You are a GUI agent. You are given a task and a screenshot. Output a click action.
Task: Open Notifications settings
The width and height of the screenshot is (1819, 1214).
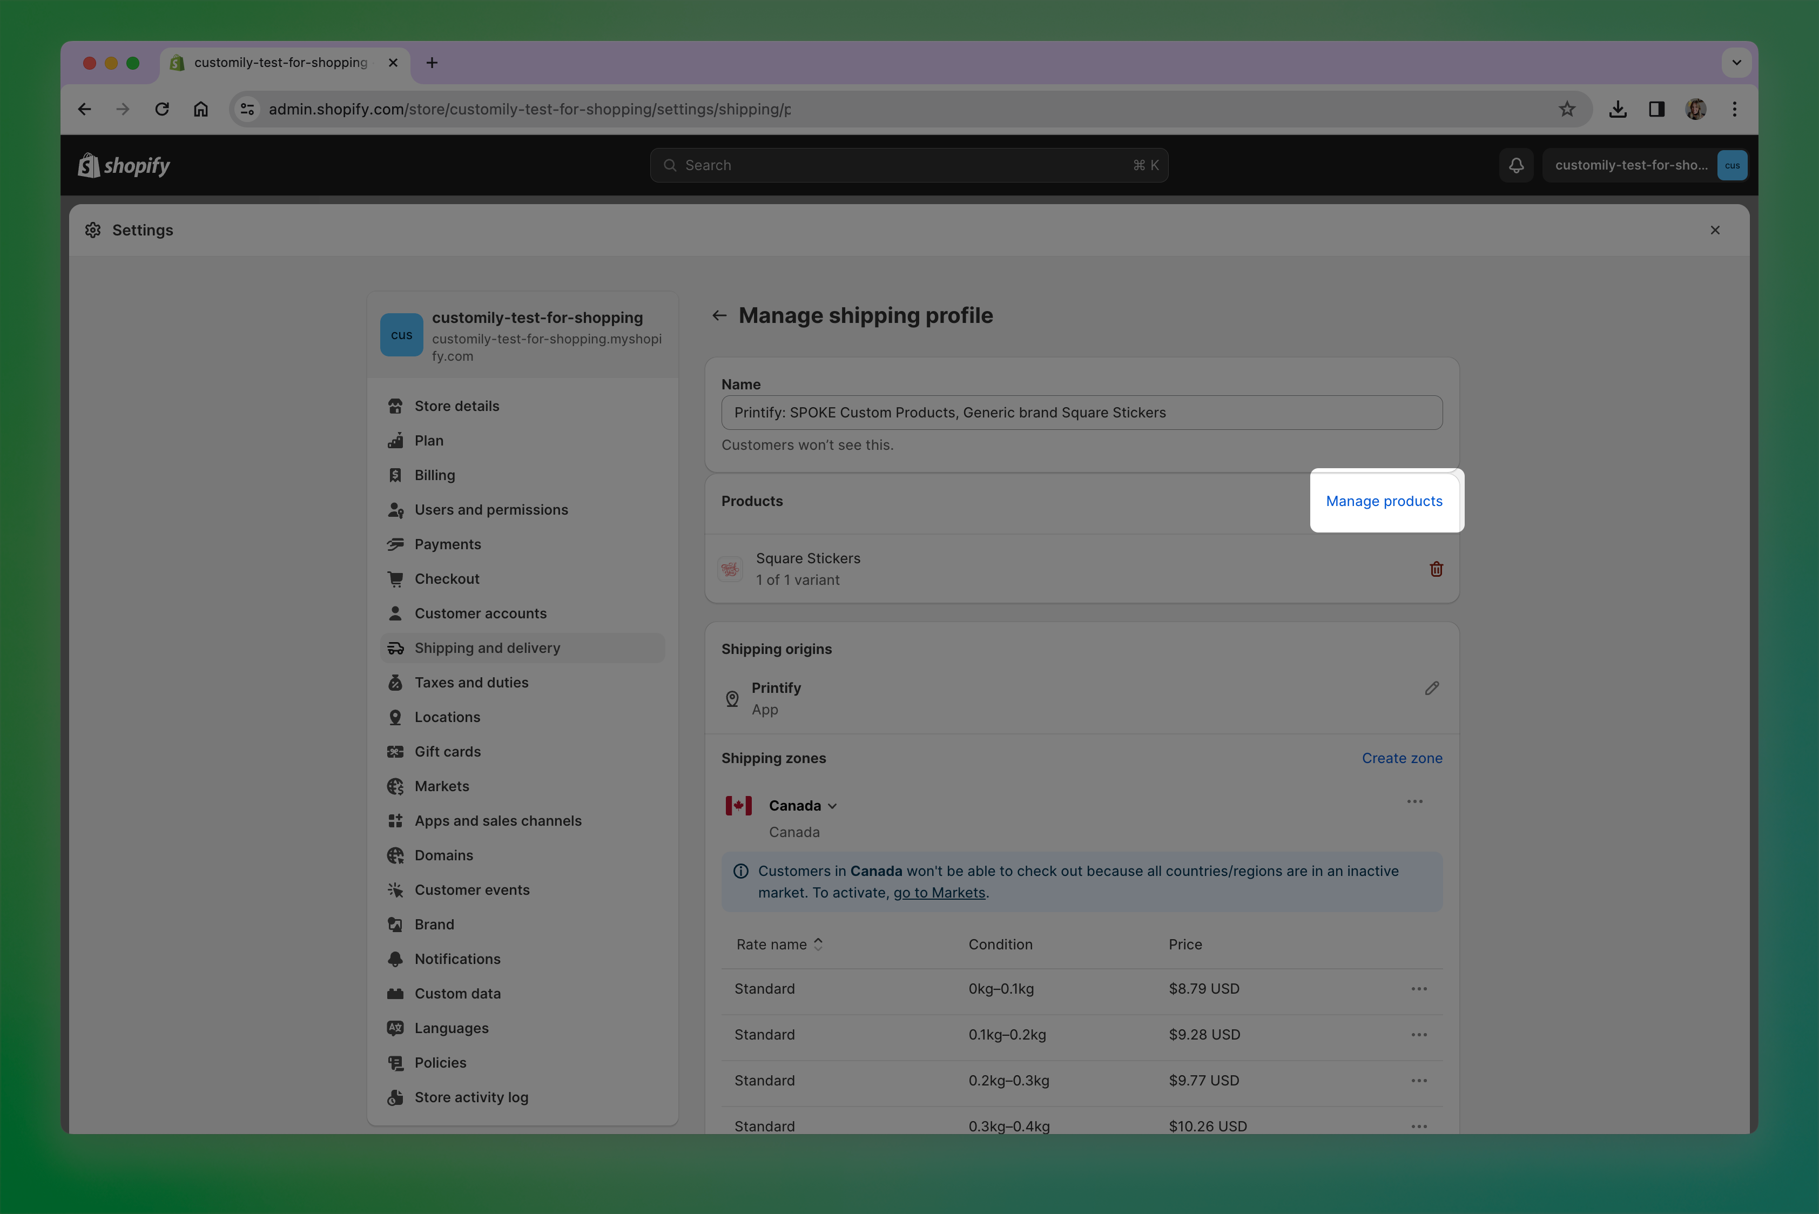pyautogui.click(x=523, y=959)
